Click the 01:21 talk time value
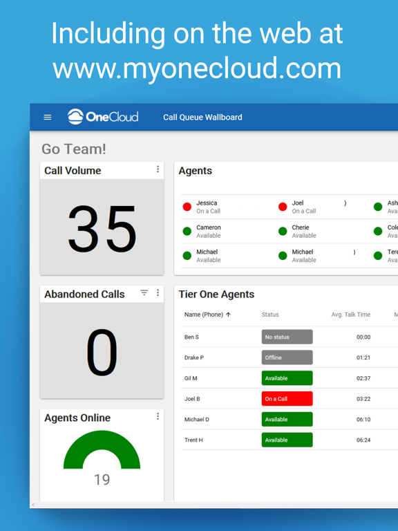 pyautogui.click(x=363, y=357)
